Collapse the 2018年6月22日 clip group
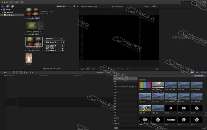 (26, 18)
